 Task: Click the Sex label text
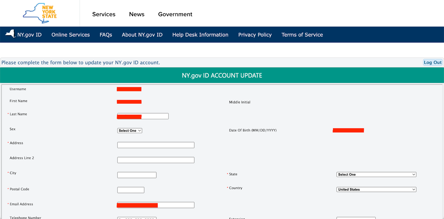12,129
